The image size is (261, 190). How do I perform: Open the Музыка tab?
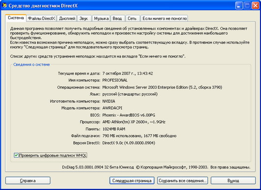pos(101,19)
